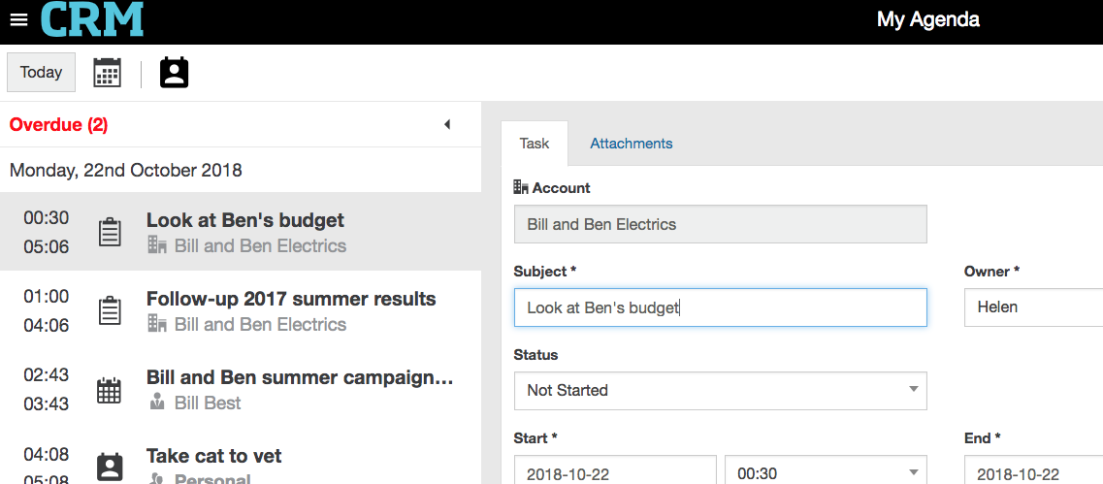Screen dimensions: 1103x484
Task: Click the CRM logo
Action: click(x=92, y=20)
